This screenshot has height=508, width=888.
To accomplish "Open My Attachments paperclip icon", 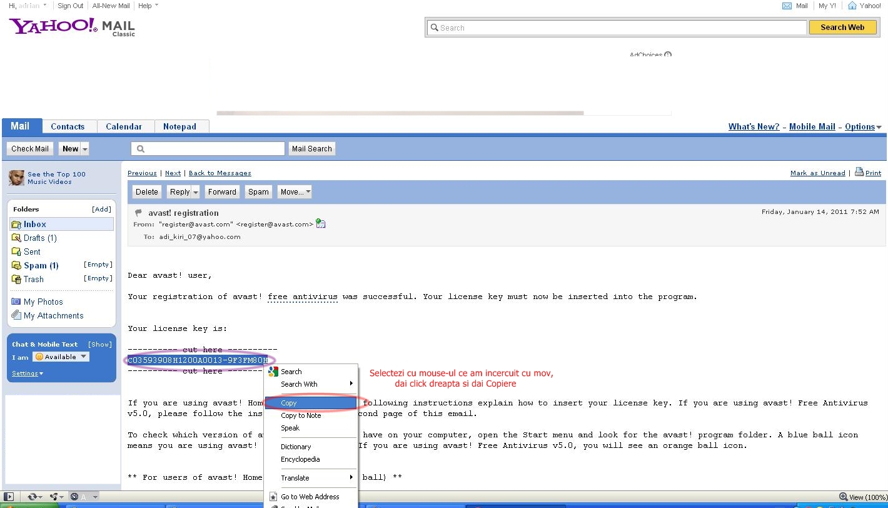I will tap(16, 315).
